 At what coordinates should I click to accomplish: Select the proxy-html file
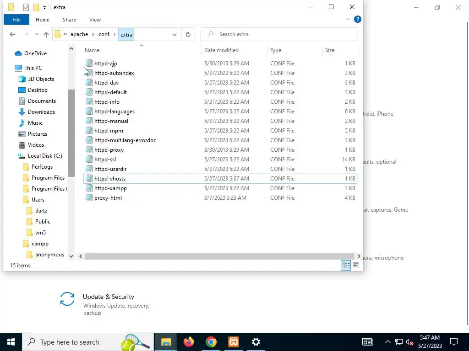pos(220,198)
